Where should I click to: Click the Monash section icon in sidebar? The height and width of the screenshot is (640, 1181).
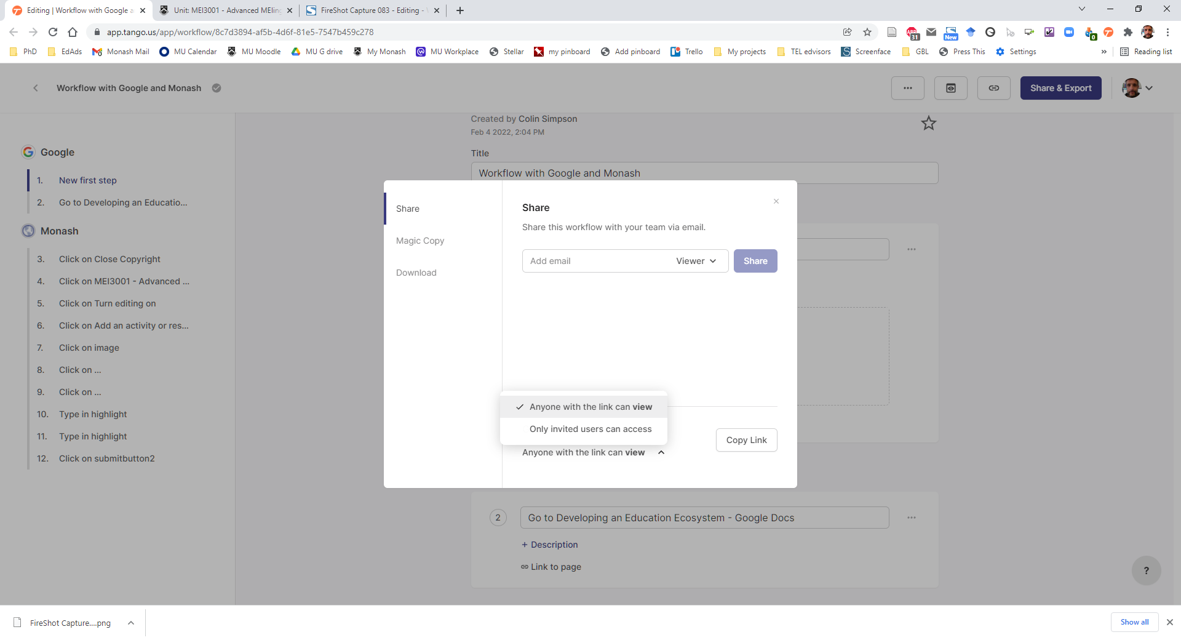pos(28,231)
